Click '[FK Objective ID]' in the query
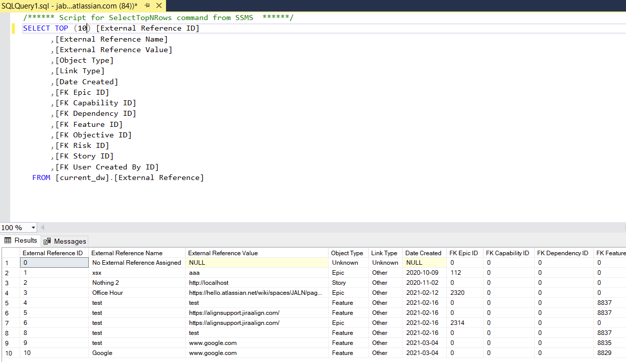626x362 pixels. tap(93, 135)
